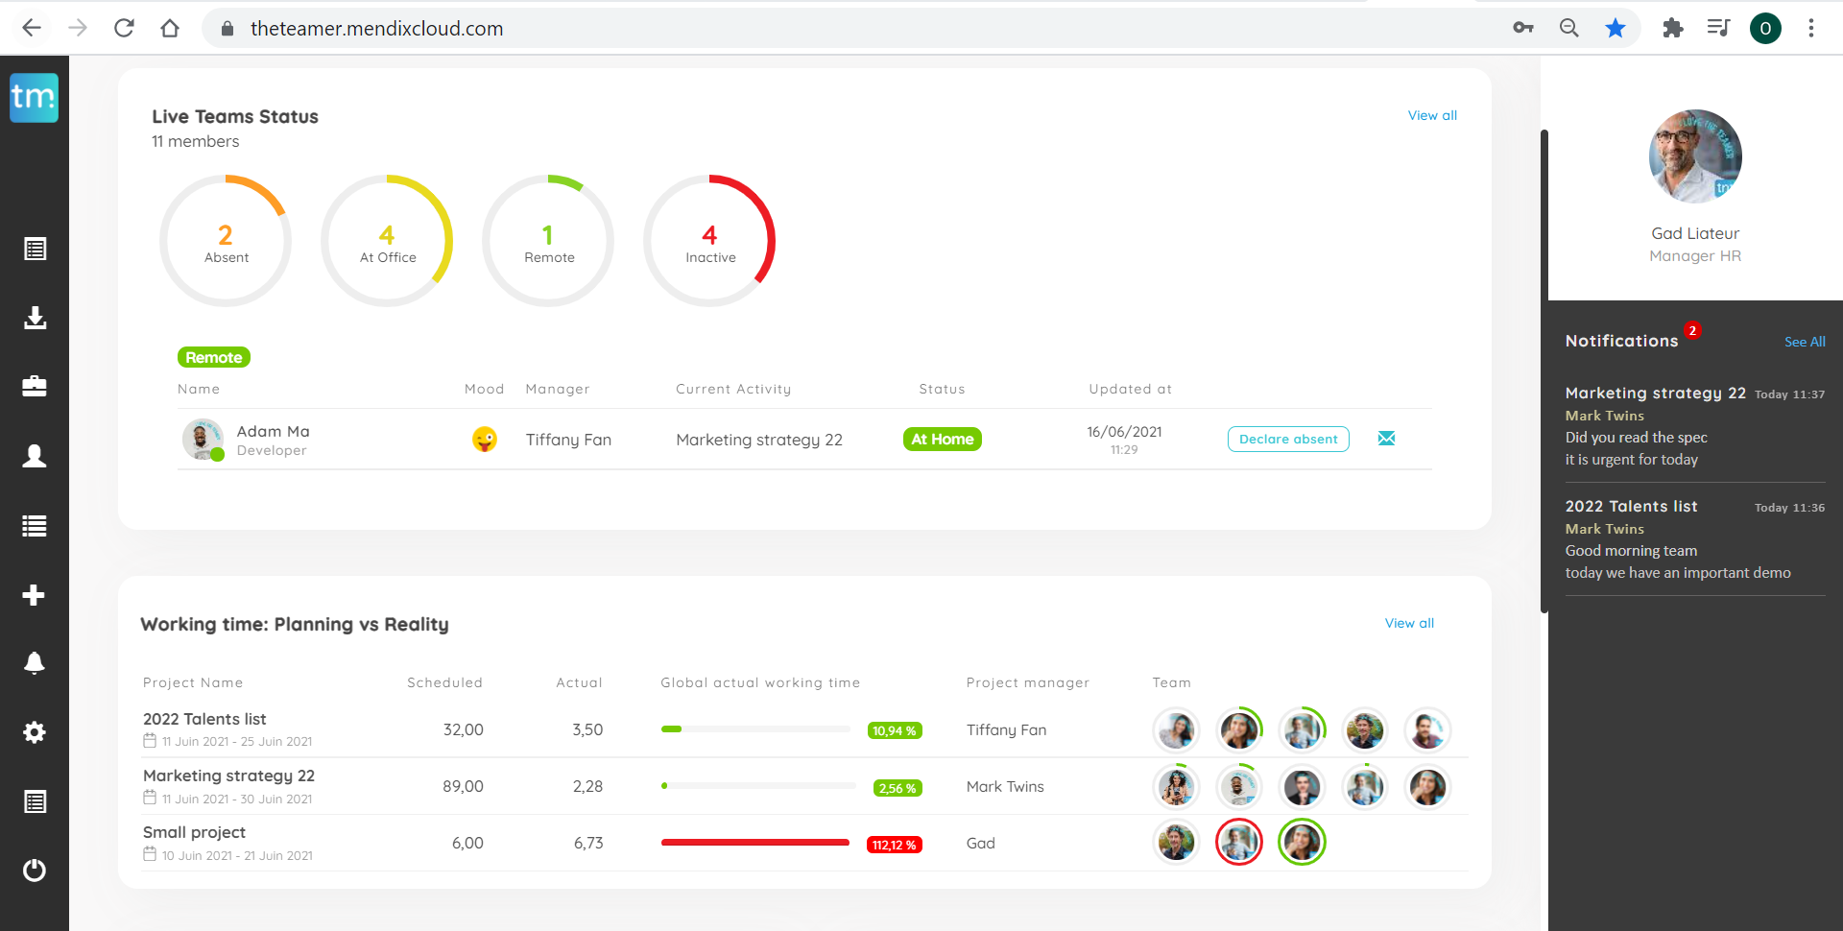The width and height of the screenshot is (1843, 931).
Task: Bookmark page with the star icon
Action: point(1616,28)
